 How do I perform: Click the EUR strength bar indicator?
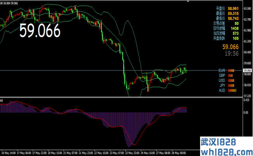point(231,71)
